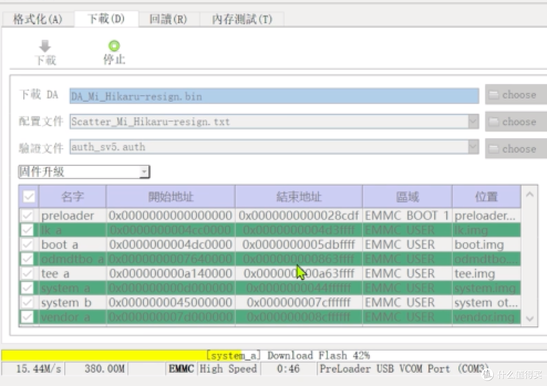Toggle the preloader partition checkbox
Viewport: 547px width, 386px height.
coord(28,216)
